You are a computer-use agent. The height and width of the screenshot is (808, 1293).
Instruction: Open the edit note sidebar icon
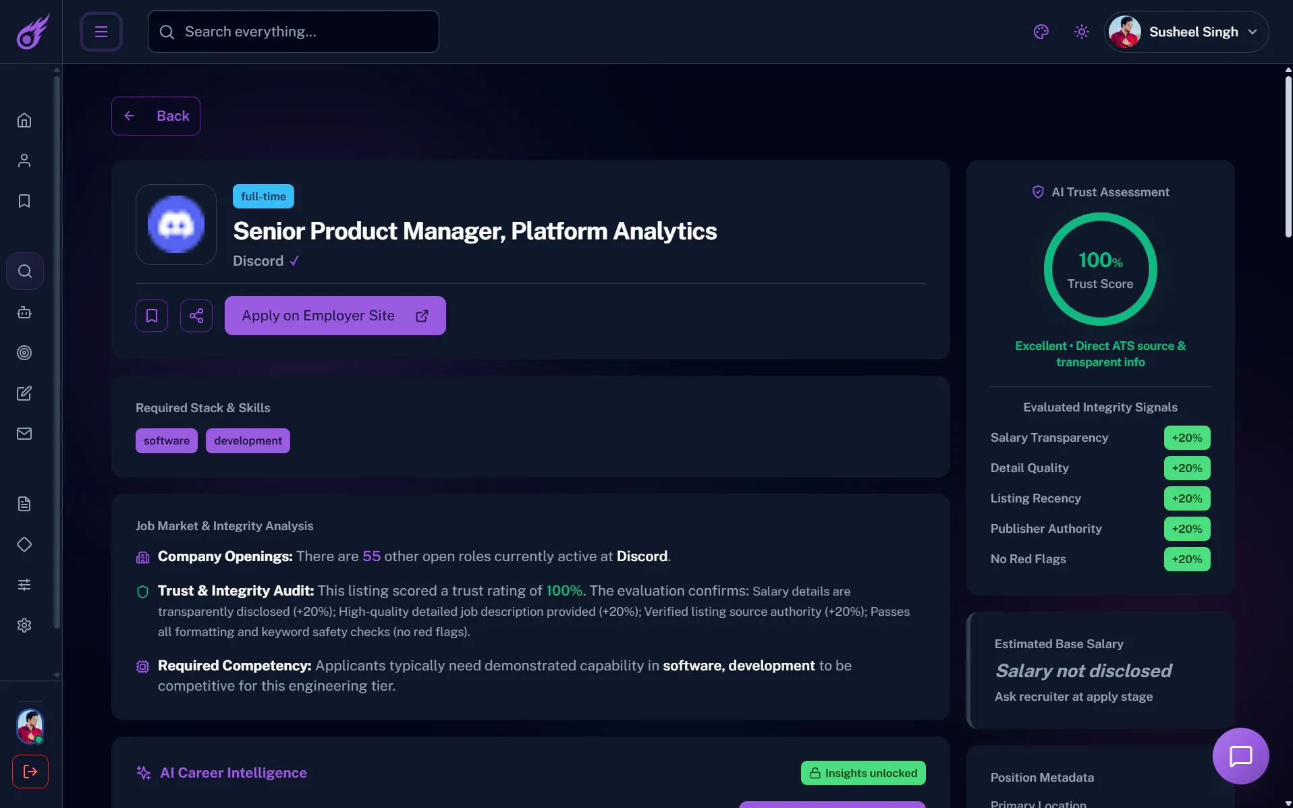click(24, 393)
